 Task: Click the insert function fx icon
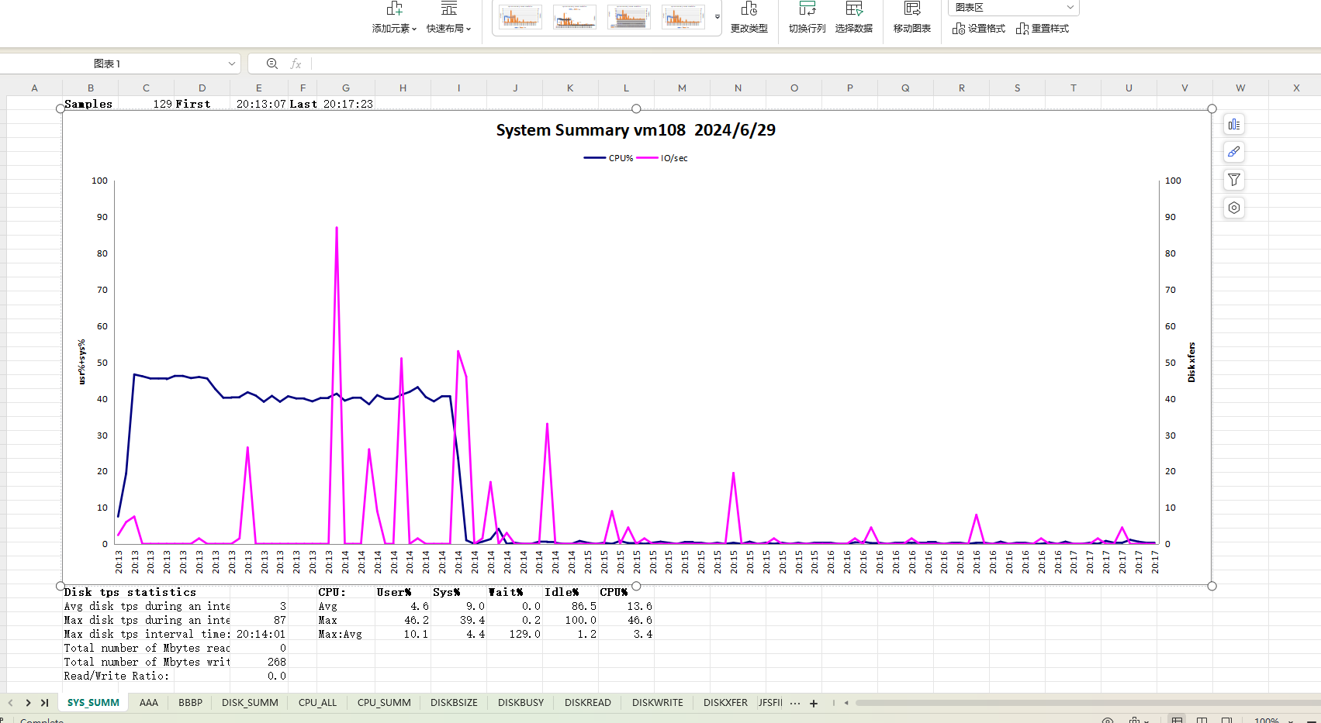click(296, 64)
